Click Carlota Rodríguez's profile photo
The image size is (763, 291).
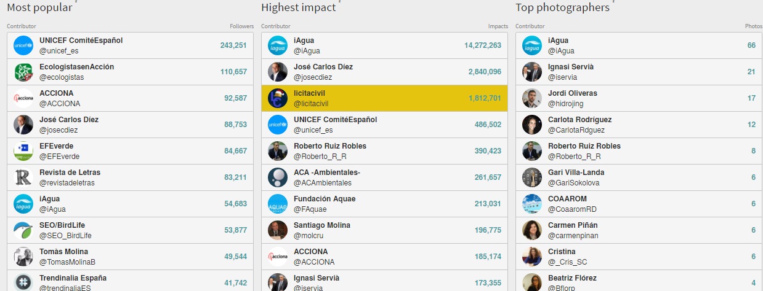coord(532,125)
